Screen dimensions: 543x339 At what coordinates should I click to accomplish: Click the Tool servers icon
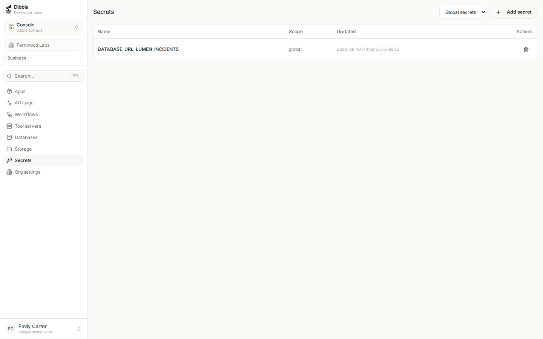(x=9, y=126)
